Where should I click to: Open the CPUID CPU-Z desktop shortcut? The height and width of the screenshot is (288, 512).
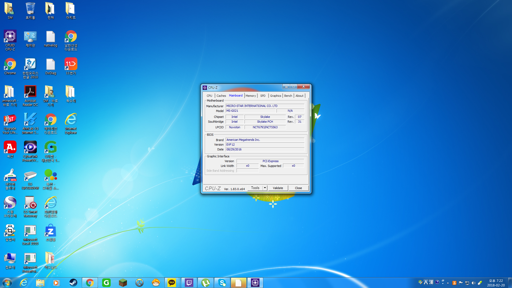(x=10, y=40)
